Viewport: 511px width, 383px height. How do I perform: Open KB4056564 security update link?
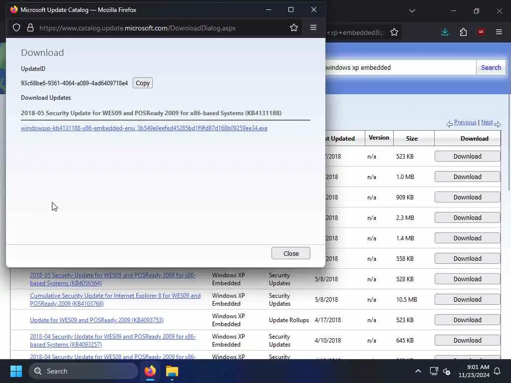[113, 279]
